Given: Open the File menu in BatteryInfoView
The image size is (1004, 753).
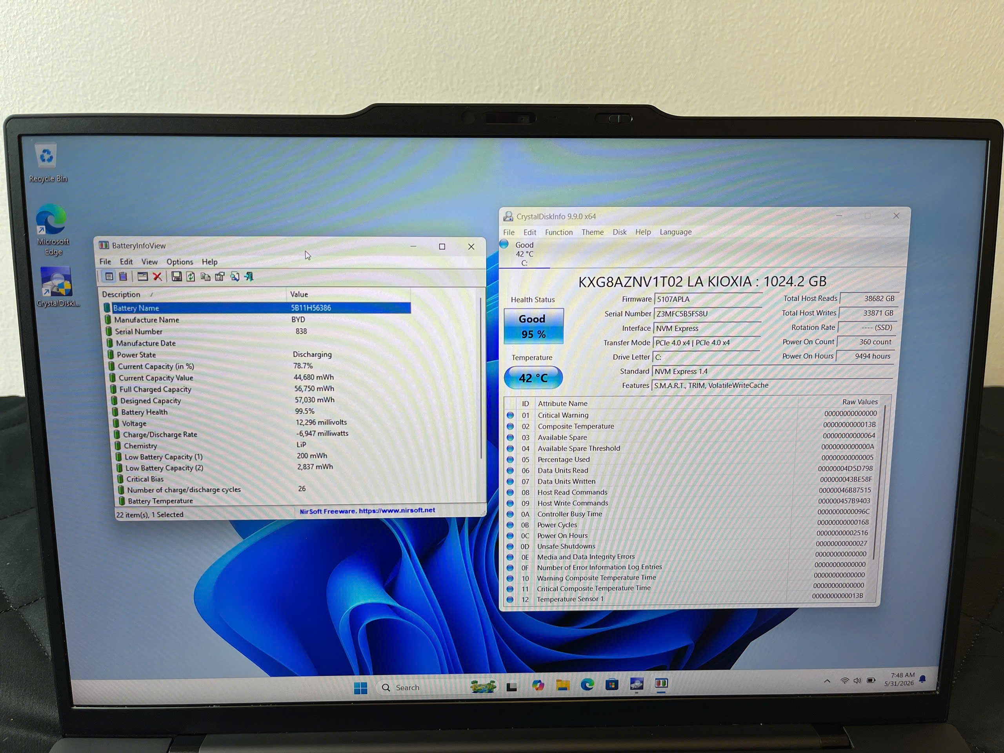Looking at the screenshot, I should 105,262.
